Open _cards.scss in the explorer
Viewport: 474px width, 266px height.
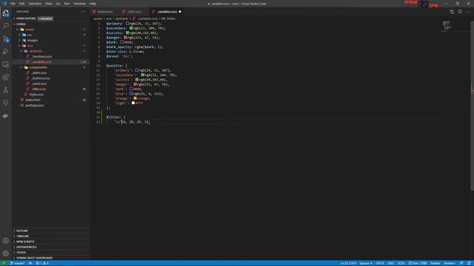click(x=39, y=83)
